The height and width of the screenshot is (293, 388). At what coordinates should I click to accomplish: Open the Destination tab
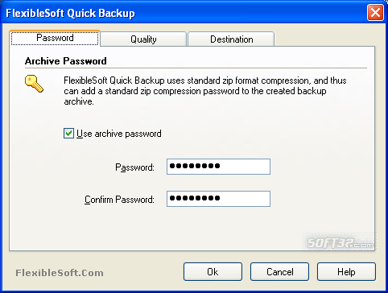231,39
